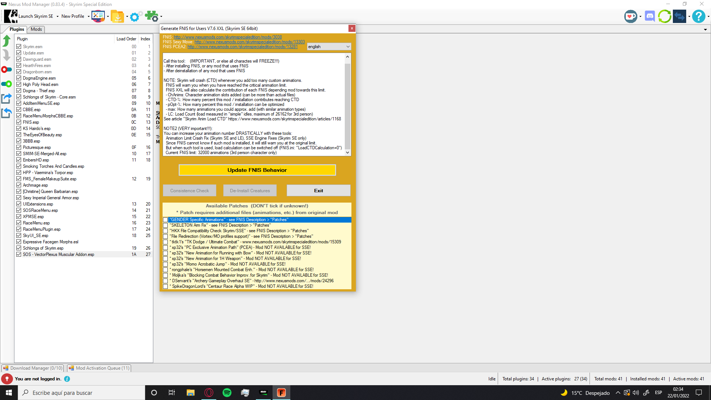Open Task View on the taskbar
The height and width of the screenshot is (400, 711).
click(x=172, y=393)
